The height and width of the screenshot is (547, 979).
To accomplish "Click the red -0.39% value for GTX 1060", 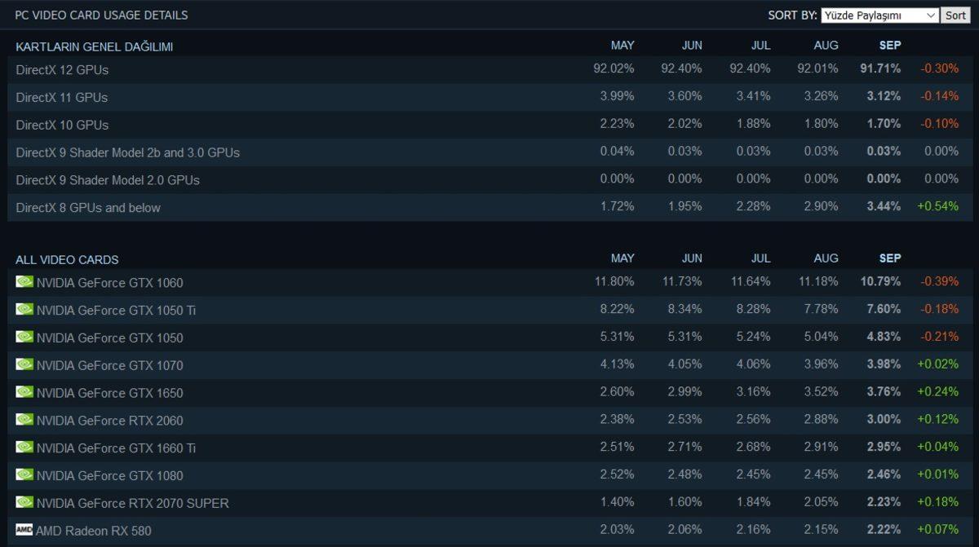I will tap(941, 283).
